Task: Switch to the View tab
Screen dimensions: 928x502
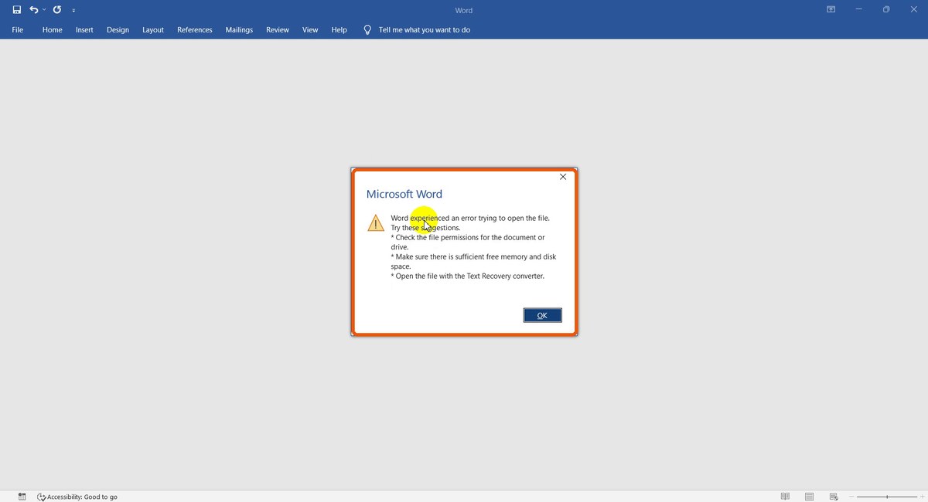Action: 310,30
